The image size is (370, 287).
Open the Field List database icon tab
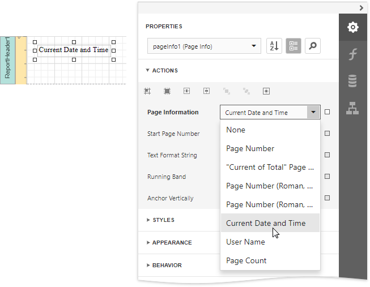[x=352, y=82]
